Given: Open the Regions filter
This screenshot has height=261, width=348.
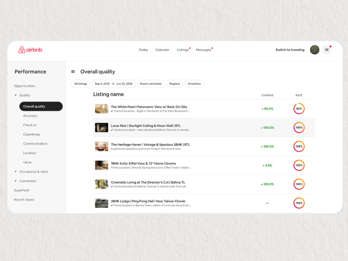Looking at the screenshot, I should [x=174, y=84].
